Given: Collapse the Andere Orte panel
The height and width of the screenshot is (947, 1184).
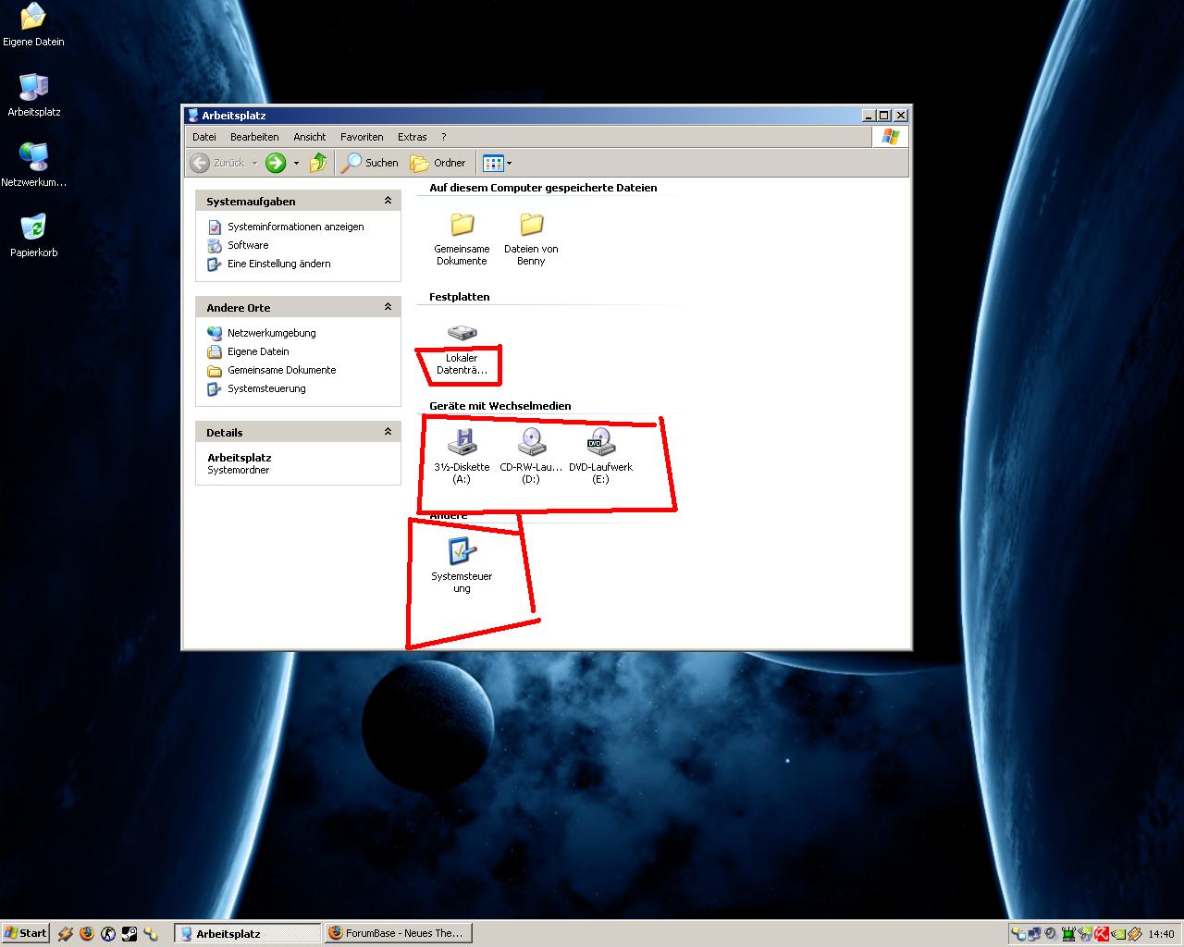Looking at the screenshot, I should click(388, 307).
